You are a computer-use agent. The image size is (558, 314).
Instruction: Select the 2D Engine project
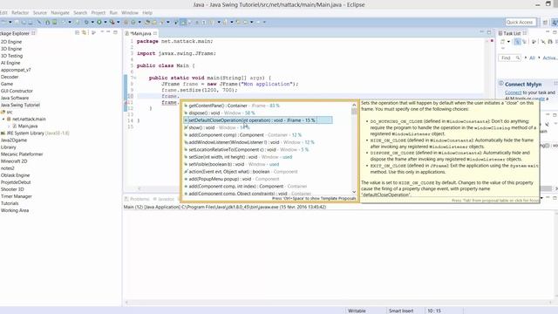pyautogui.click(x=11, y=42)
